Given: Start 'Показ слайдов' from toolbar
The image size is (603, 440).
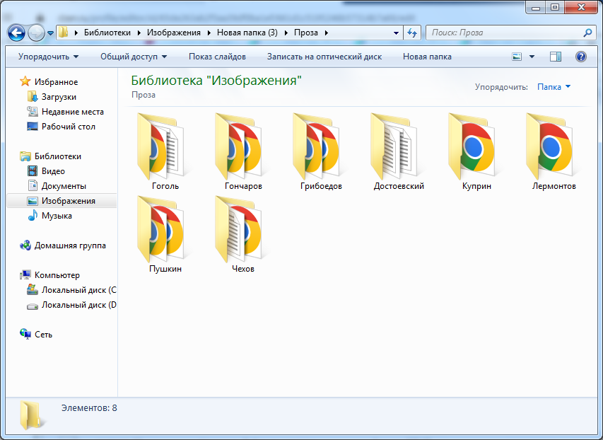Looking at the screenshot, I should (x=217, y=57).
